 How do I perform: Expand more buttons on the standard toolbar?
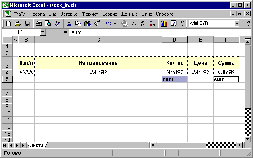point(183,24)
